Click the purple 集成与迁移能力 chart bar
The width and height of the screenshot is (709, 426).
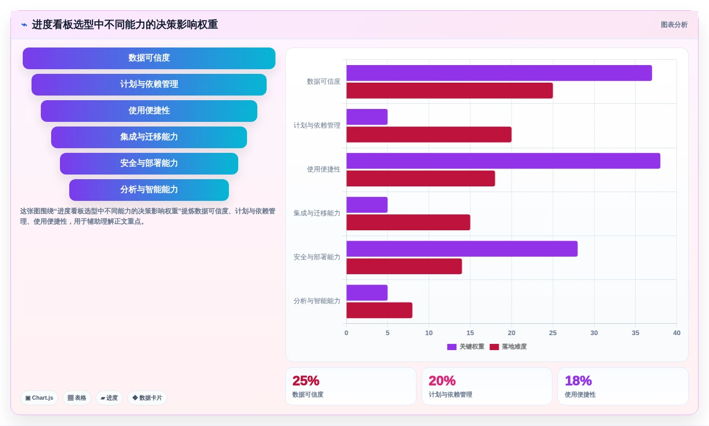pyautogui.click(x=367, y=204)
